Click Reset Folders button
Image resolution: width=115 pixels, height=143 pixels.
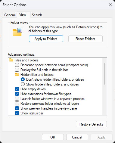(x=85, y=39)
